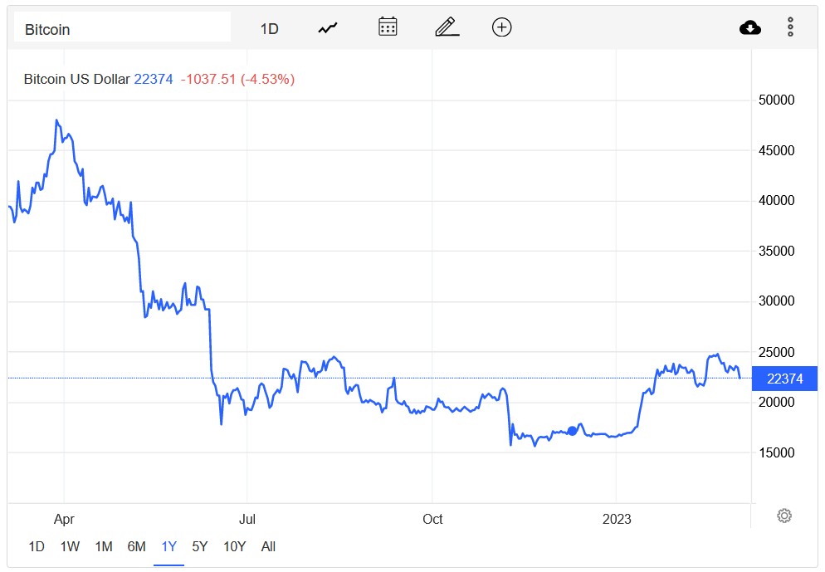Click the Jul time axis label
This screenshot has width=825, height=572.
click(x=247, y=520)
